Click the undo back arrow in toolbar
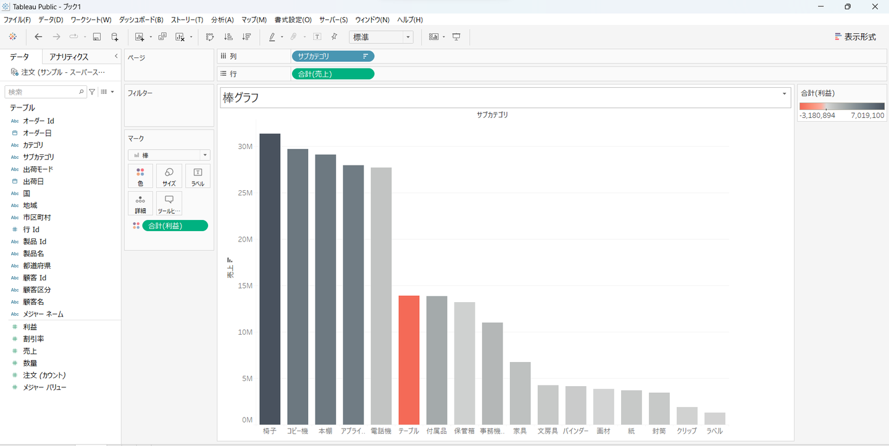Image resolution: width=889 pixels, height=446 pixels. click(38, 37)
